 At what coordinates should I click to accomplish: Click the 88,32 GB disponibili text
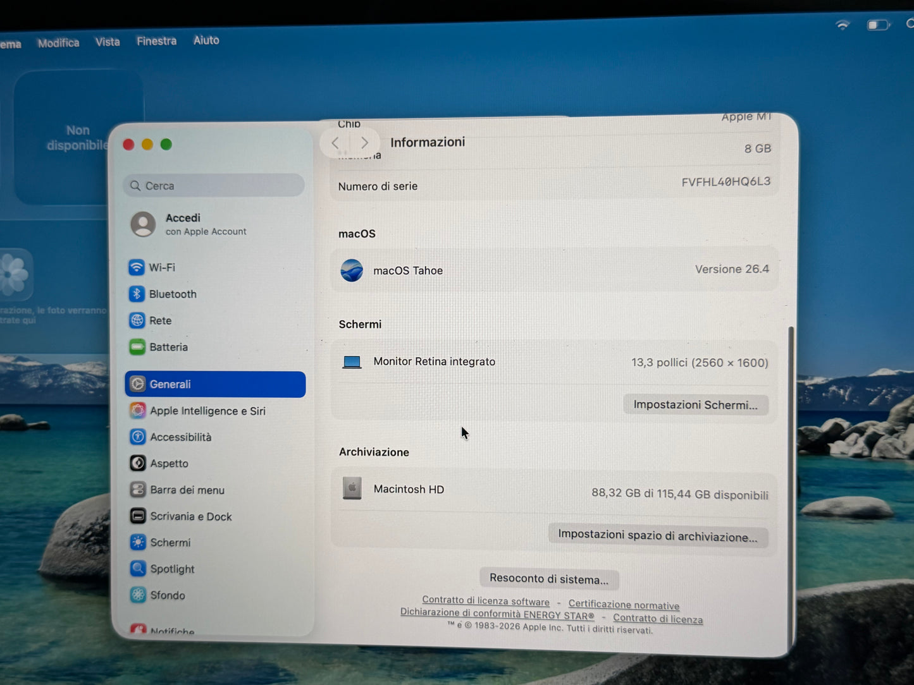point(680,494)
